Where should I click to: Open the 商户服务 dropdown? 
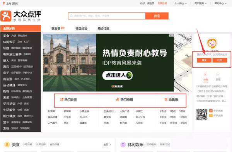[x=200, y=3]
